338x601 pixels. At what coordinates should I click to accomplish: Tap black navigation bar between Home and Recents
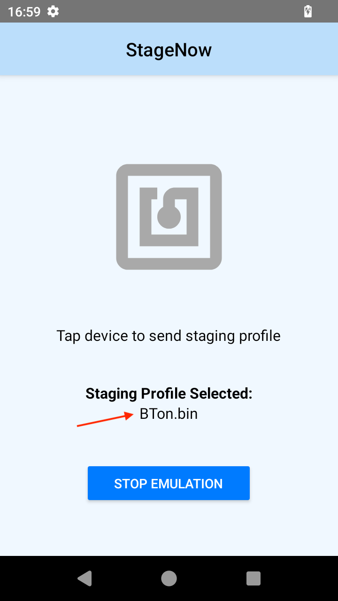tap(211, 578)
